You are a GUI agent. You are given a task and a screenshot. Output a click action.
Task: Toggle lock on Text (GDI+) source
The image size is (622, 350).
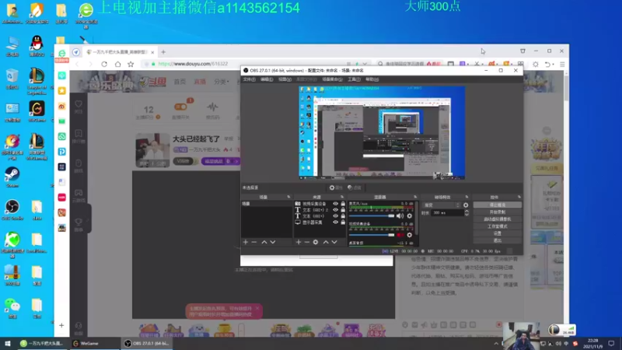point(343,216)
